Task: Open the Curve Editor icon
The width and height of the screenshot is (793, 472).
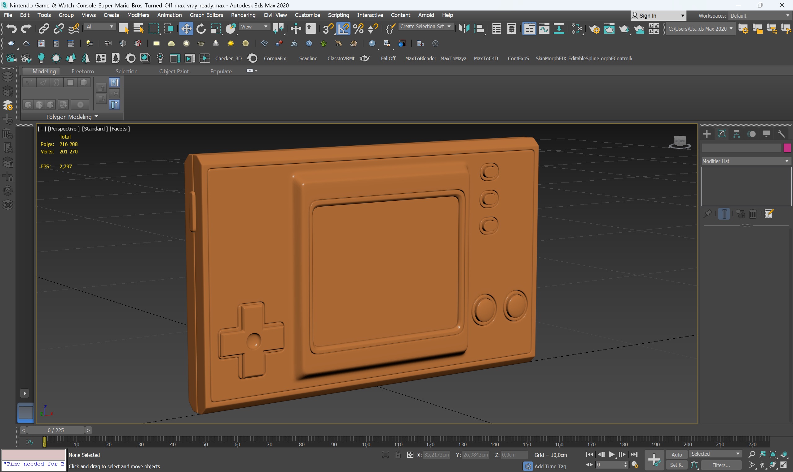Action: pyautogui.click(x=544, y=29)
